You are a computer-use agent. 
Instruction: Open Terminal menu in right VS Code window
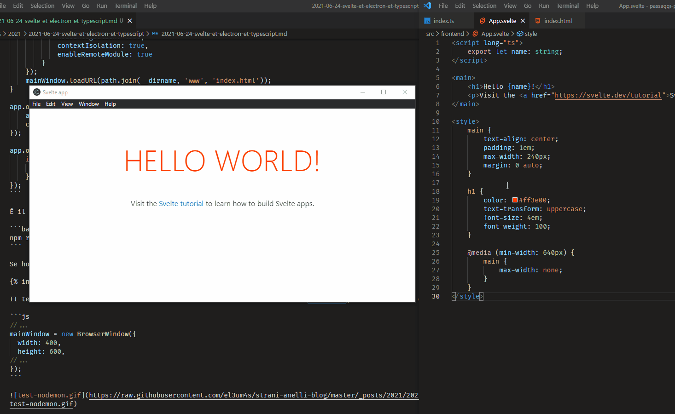coord(567,6)
